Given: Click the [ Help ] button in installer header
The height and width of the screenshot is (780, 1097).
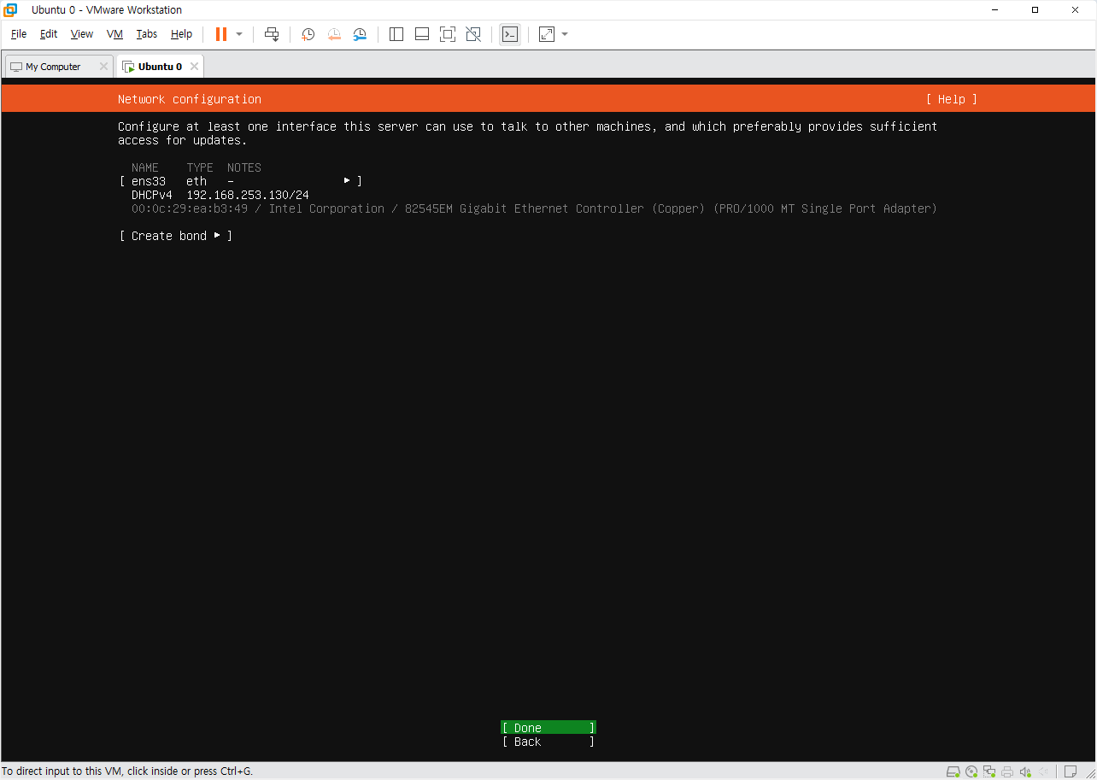Looking at the screenshot, I should [x=952, y=99].
